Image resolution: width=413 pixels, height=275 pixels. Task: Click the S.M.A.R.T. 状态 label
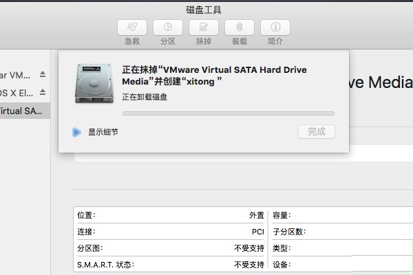coord(106,265)
